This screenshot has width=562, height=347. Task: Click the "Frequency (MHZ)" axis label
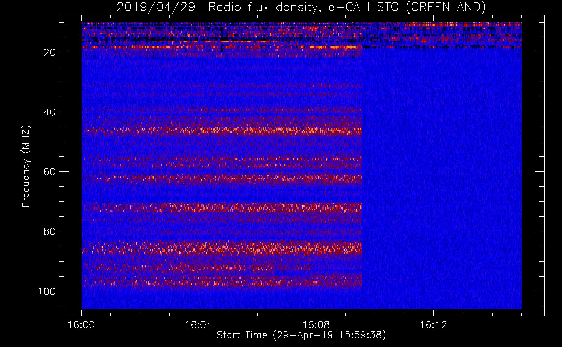tap(26, 166)
